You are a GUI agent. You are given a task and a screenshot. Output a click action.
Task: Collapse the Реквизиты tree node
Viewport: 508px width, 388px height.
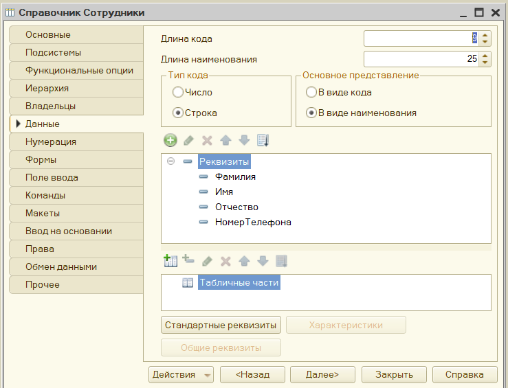point(170,161)
